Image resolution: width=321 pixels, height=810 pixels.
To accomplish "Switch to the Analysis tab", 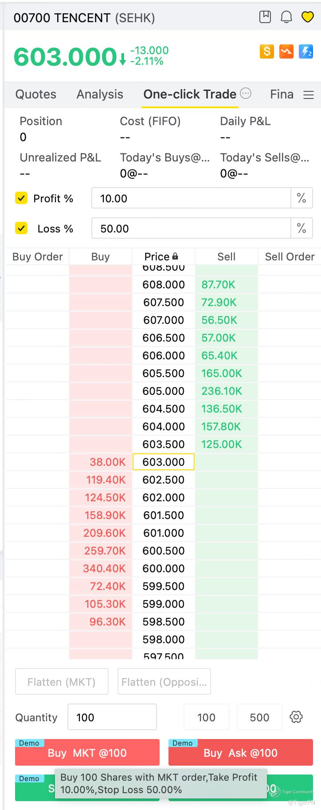I will (x=100, y=94).
